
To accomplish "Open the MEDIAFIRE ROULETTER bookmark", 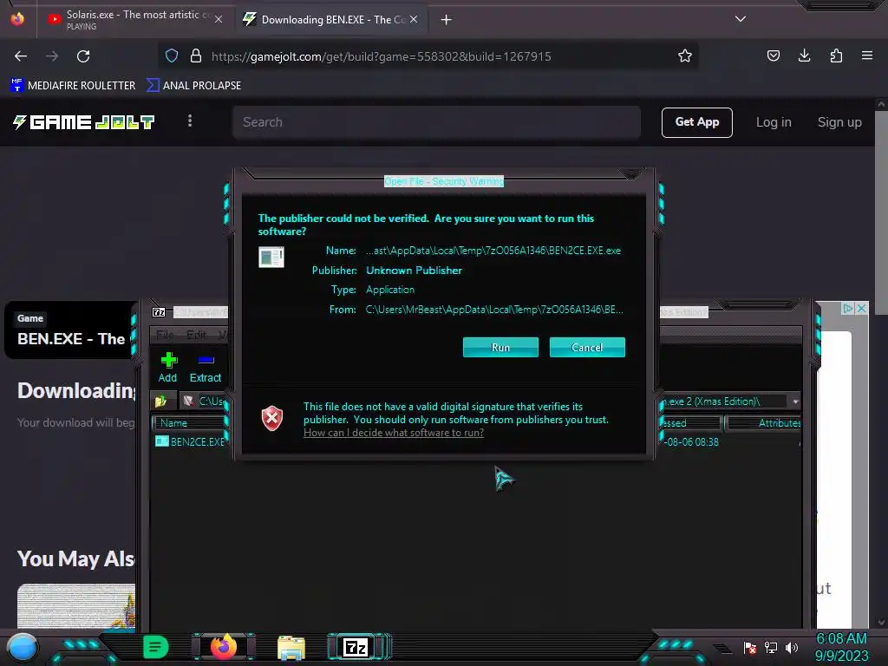I will tap(73, 86).
